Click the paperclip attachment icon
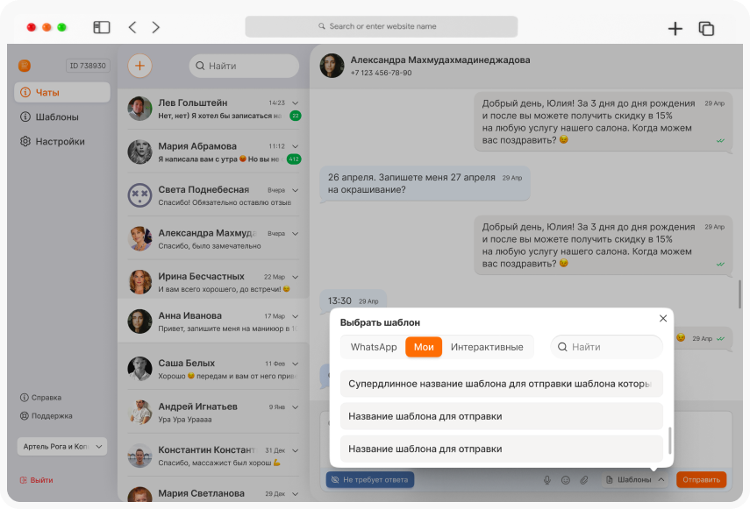750x509 pixels. 584,480
